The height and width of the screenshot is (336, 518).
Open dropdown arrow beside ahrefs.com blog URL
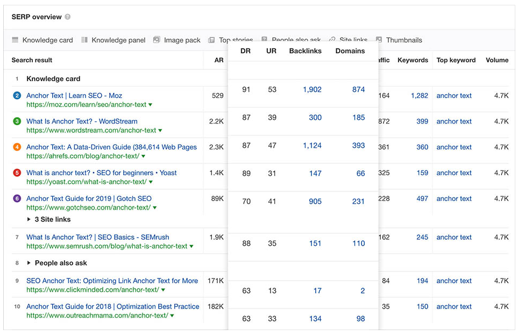point(144,156)
